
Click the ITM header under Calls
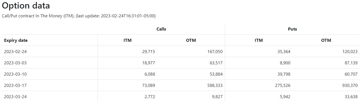tap(128, 40)
